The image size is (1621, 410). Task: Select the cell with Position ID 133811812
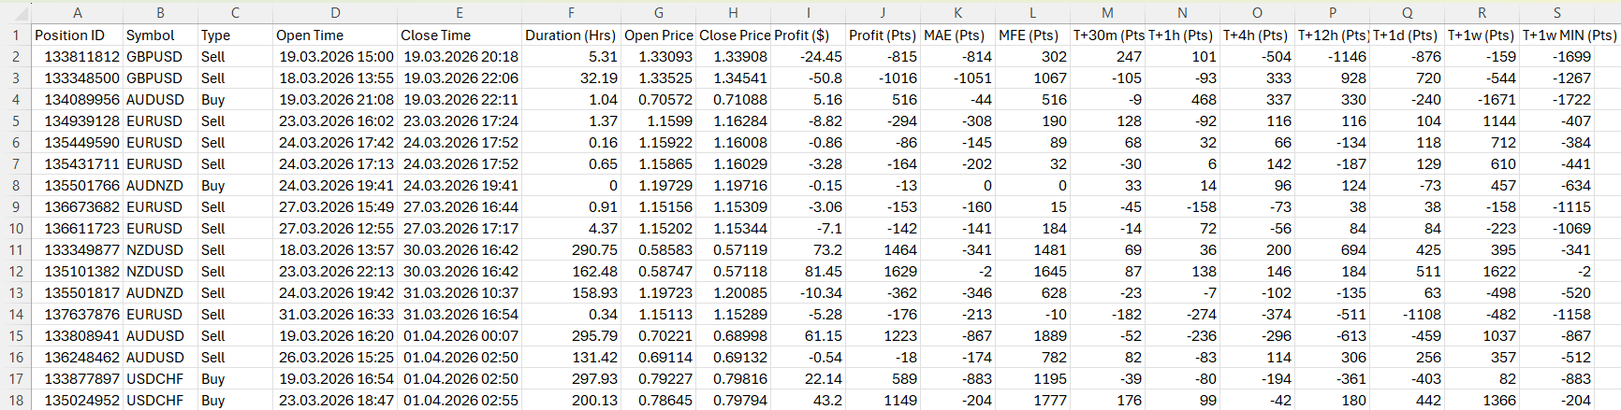tap(77, 56)
